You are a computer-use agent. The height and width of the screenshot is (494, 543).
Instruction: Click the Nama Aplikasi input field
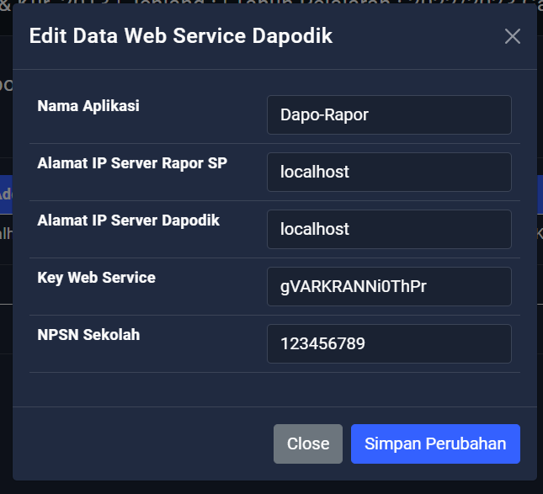[x=389, y=115]
